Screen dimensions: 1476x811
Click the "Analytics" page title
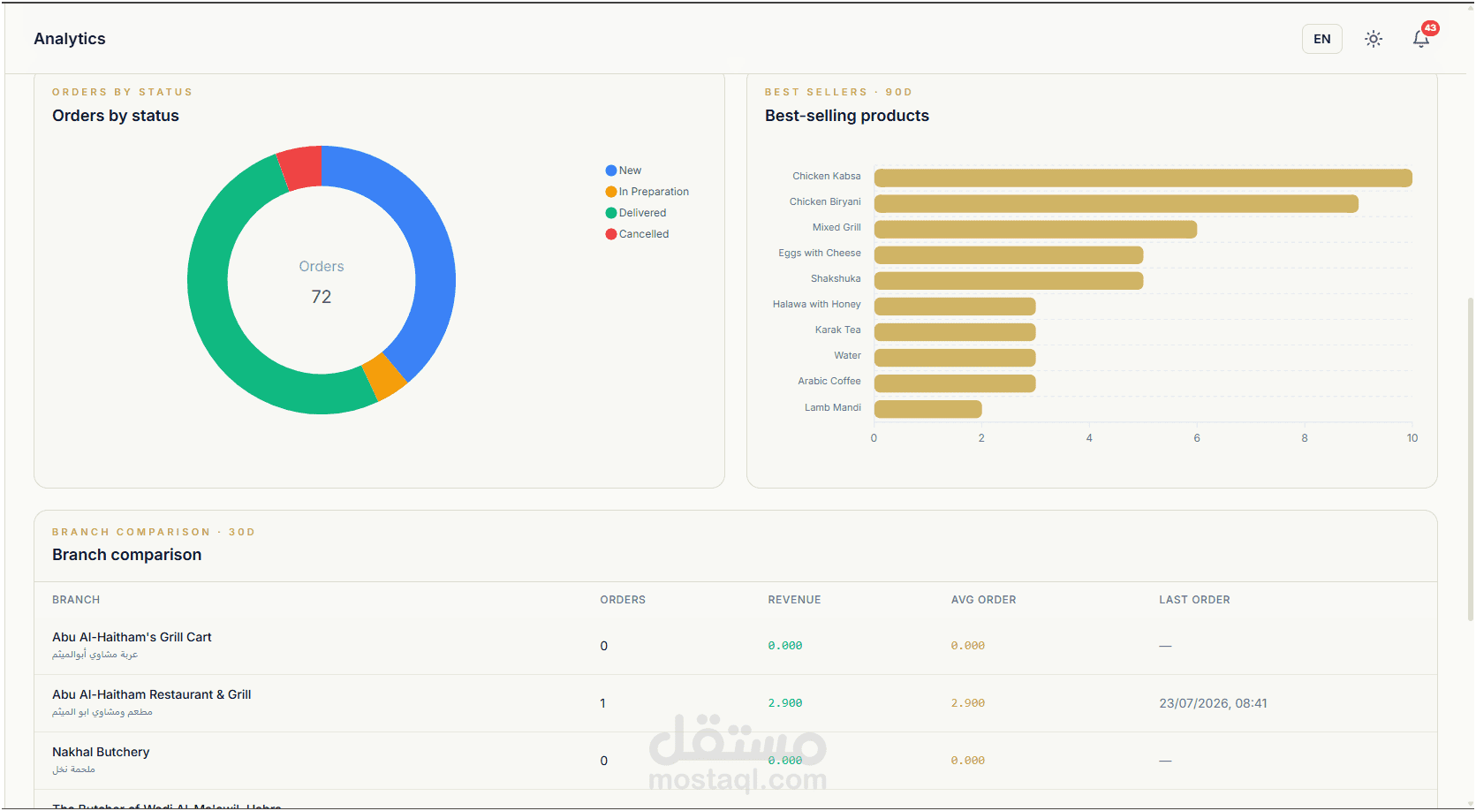pyautogui.click(x=70, y=39)
